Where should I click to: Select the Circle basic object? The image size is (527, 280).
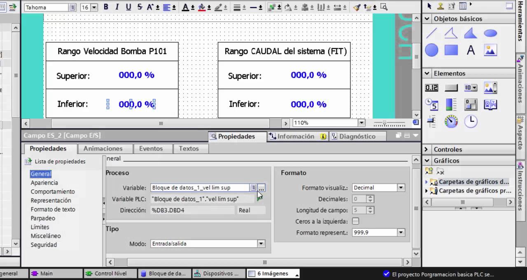(x=431, y=50)
